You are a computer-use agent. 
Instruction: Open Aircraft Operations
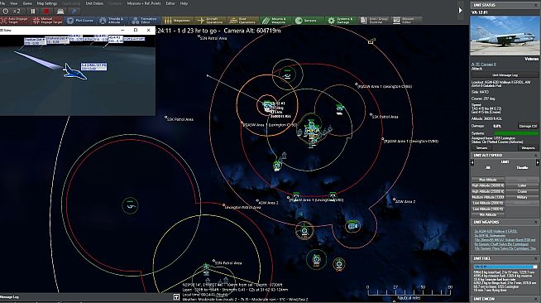tap(210, 21)
